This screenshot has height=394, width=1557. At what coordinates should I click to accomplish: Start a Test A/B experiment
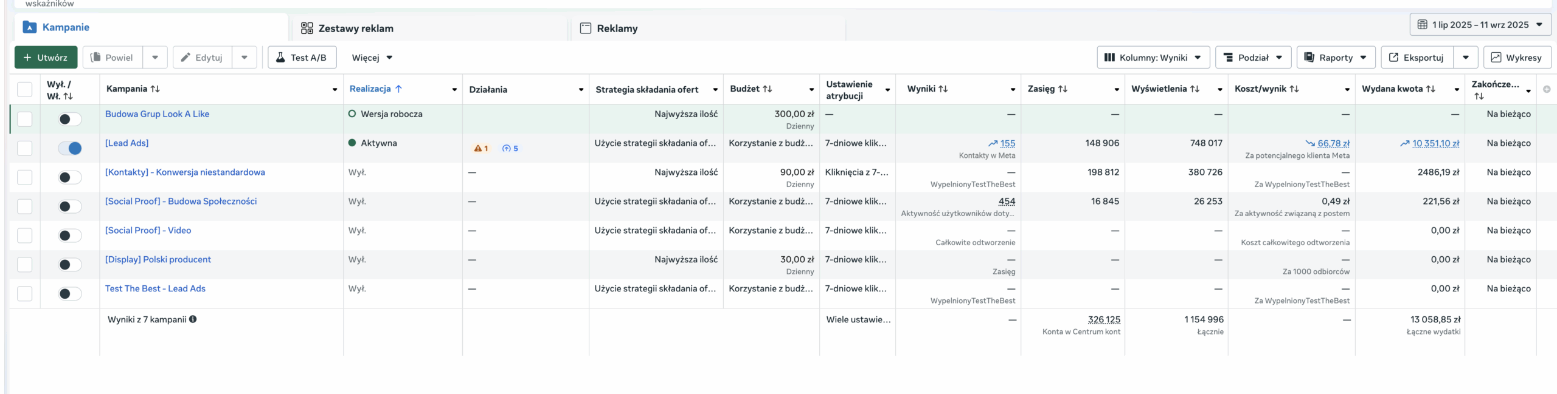(302, 58)
